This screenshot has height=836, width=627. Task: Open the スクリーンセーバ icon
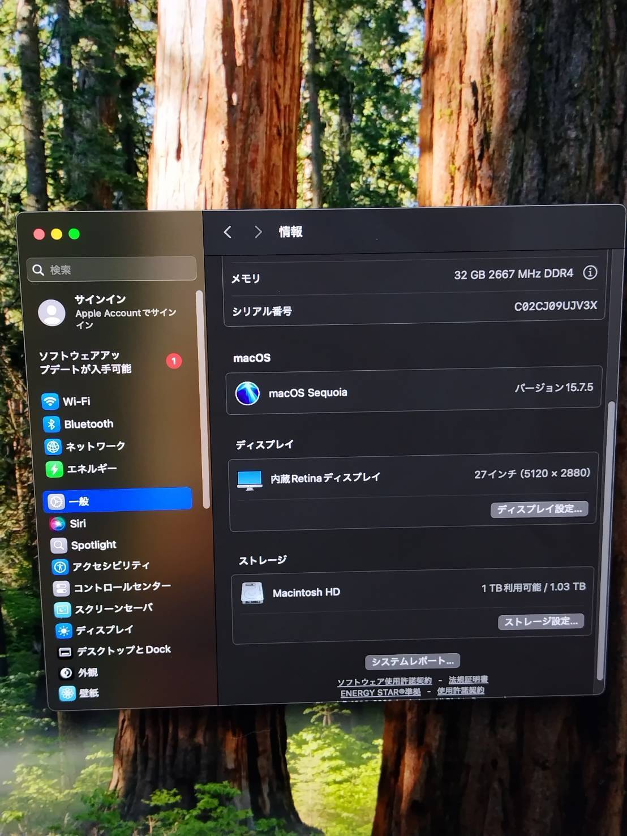coord(62,610)
